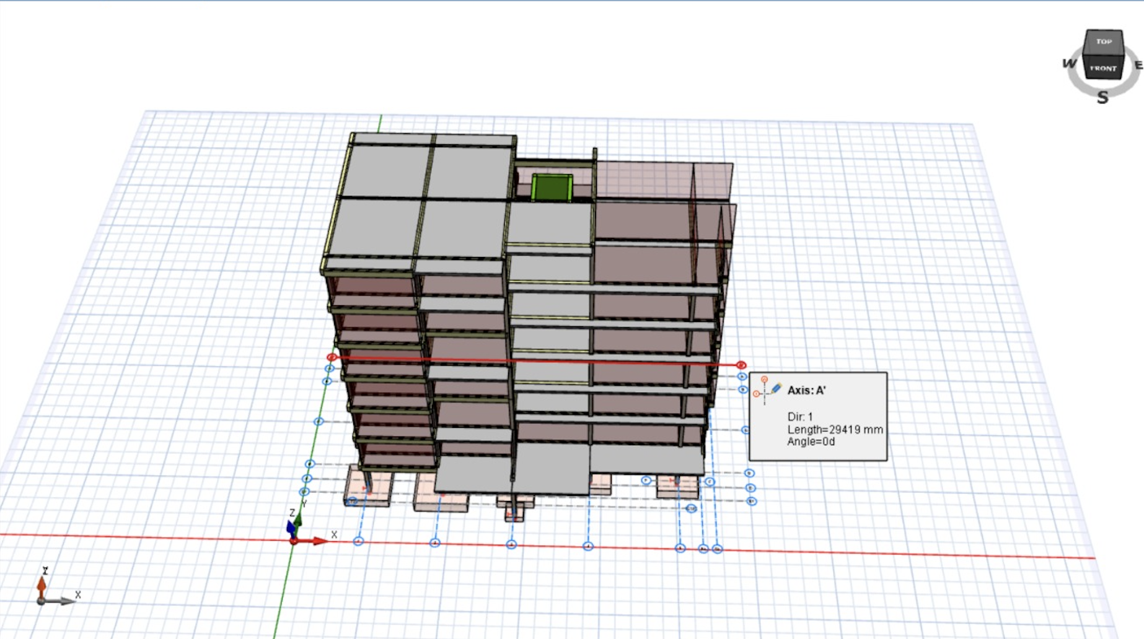Click the highlighted red axis A' line across the building
Image resolution: width=1144 pixels, height=639 pixels.
point(533,362)
